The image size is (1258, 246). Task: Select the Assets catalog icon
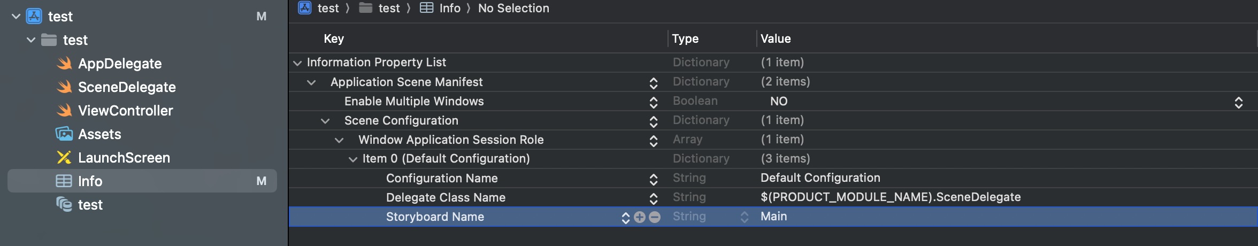point(64,134)
